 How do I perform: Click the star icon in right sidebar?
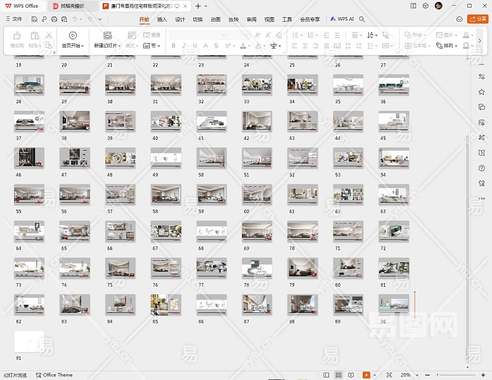coord(482,92)
